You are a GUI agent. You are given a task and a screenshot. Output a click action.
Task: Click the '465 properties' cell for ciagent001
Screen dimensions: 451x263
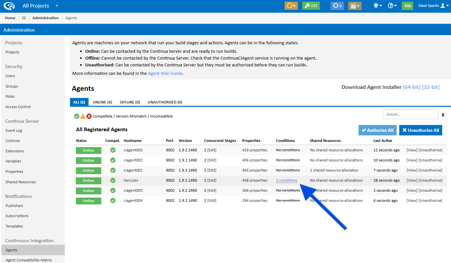(x=255, y=170)
